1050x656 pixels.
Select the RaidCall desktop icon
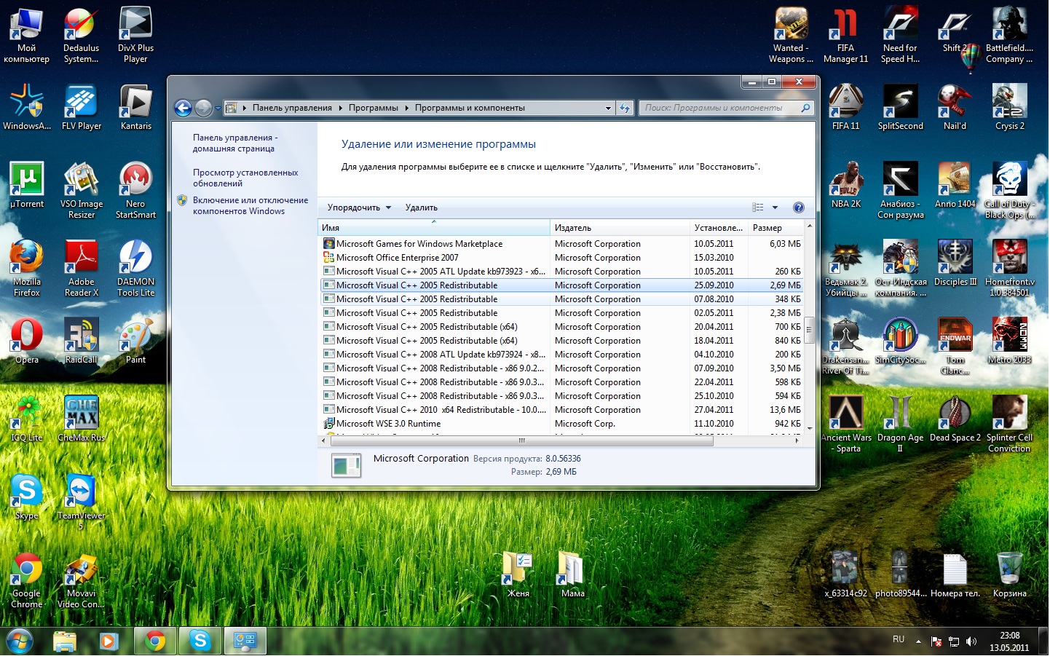click(x=81, y=341)
